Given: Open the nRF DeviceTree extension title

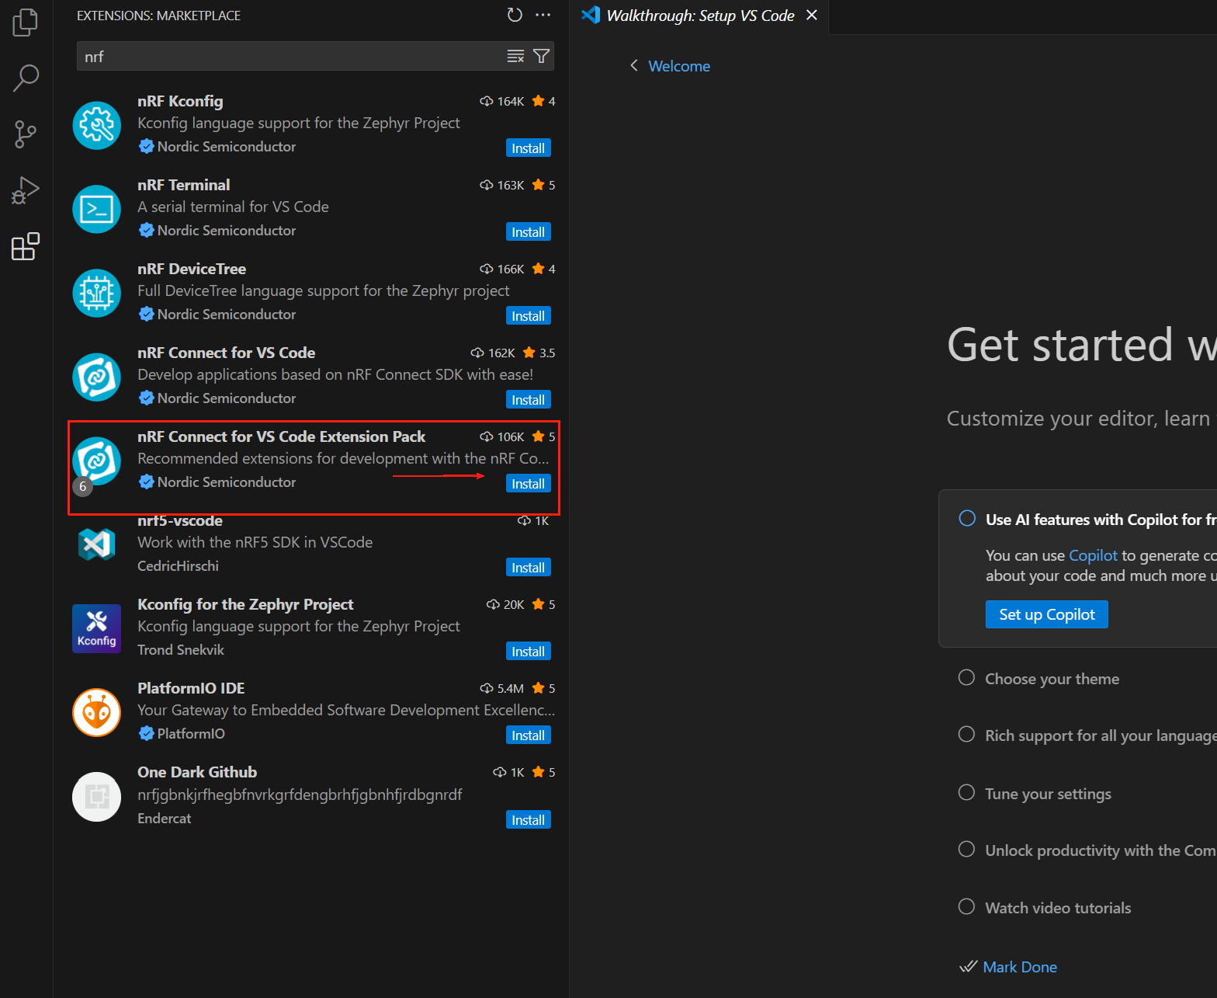Looking at the screenshot, I should point(192,269).
